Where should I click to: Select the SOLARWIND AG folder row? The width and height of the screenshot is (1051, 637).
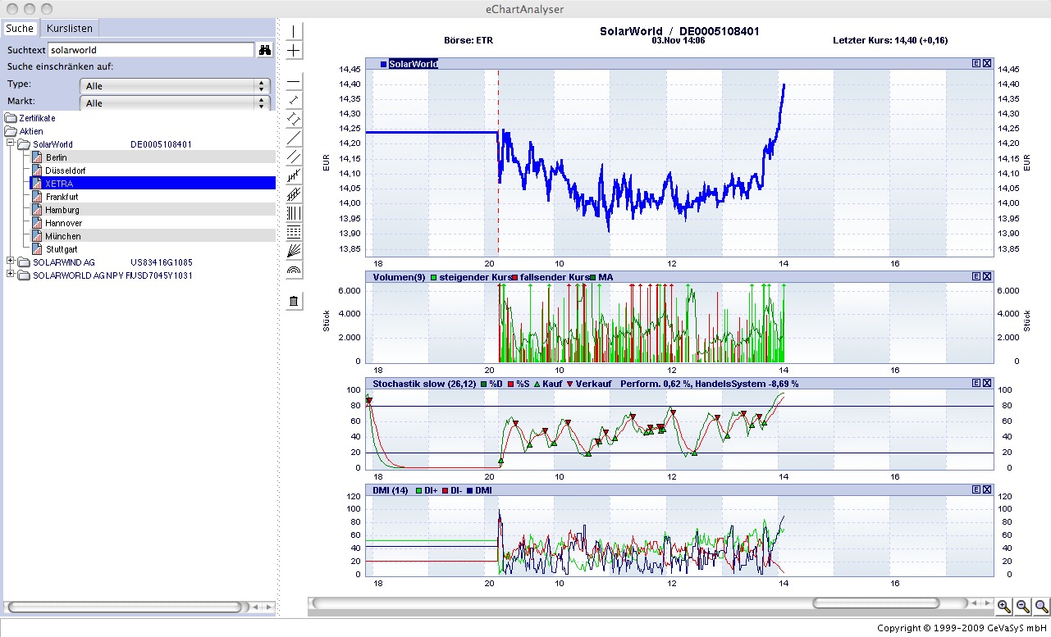(x=105, y=262)
